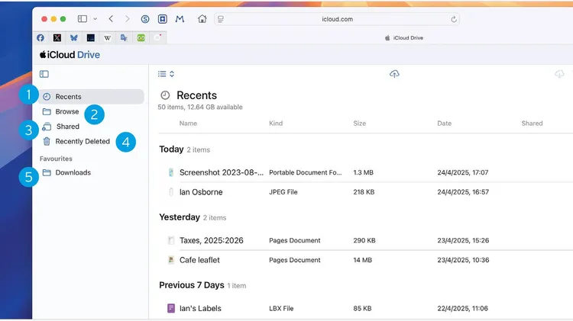Open the Safari sidebar dropdown chevron
The image size is (573, 321).
[x=95, y=19]
